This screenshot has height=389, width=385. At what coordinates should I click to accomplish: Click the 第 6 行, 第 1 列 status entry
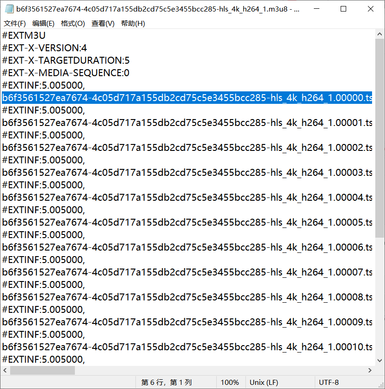click(x=166, y=382)
